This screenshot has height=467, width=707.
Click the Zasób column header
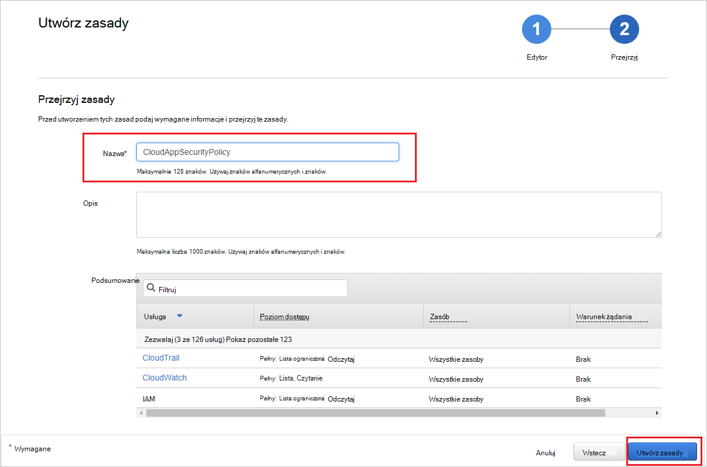click(x=440, y=317)
